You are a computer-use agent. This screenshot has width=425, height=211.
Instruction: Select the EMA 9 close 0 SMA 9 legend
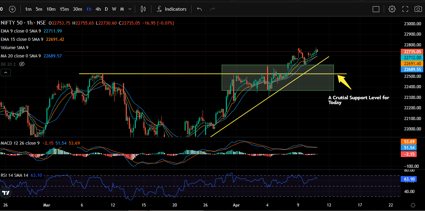coord(21,31)
